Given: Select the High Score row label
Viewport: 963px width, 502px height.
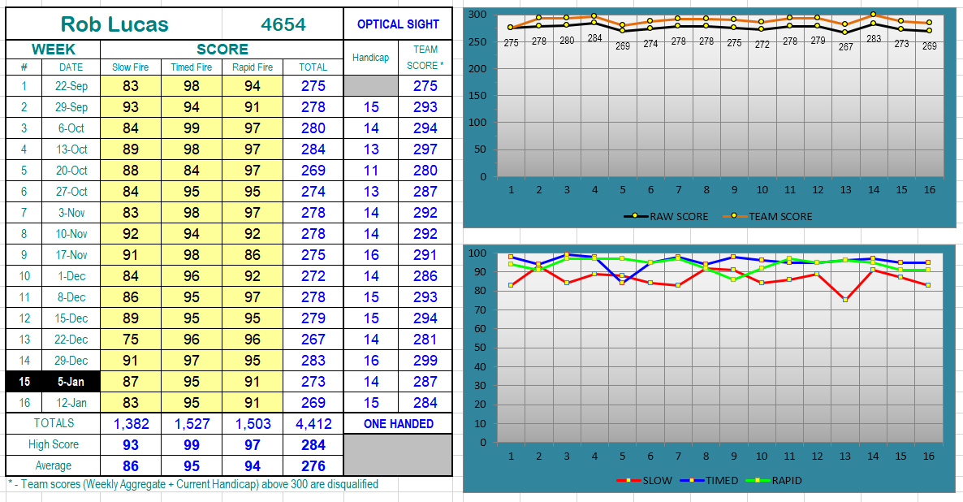Looking at the screenshot, I should click(x=54, y=444).
